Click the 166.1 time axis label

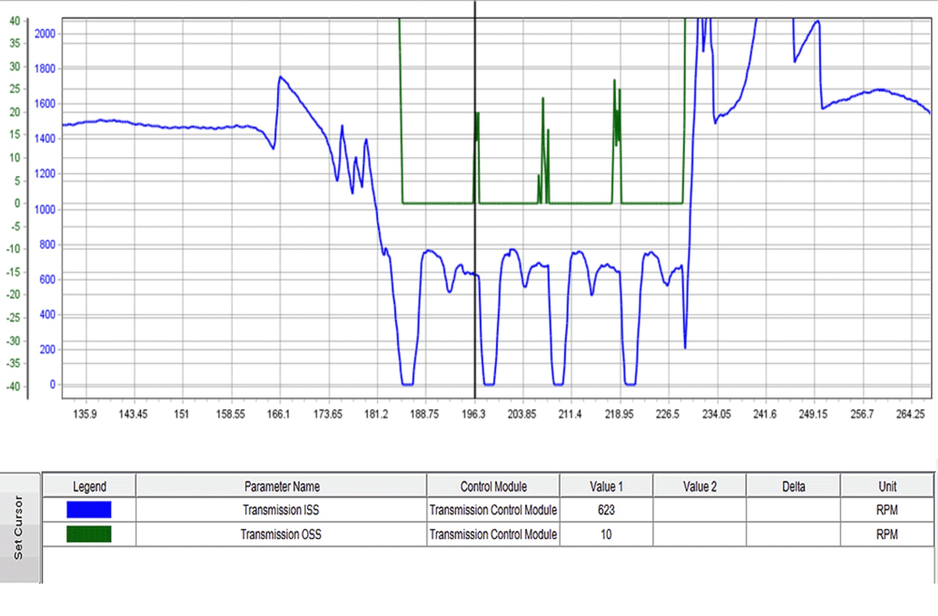click(x=278, y=414)
